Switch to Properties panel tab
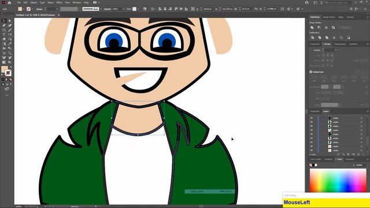The image size is (370, 208). click(x=314, y=112)
